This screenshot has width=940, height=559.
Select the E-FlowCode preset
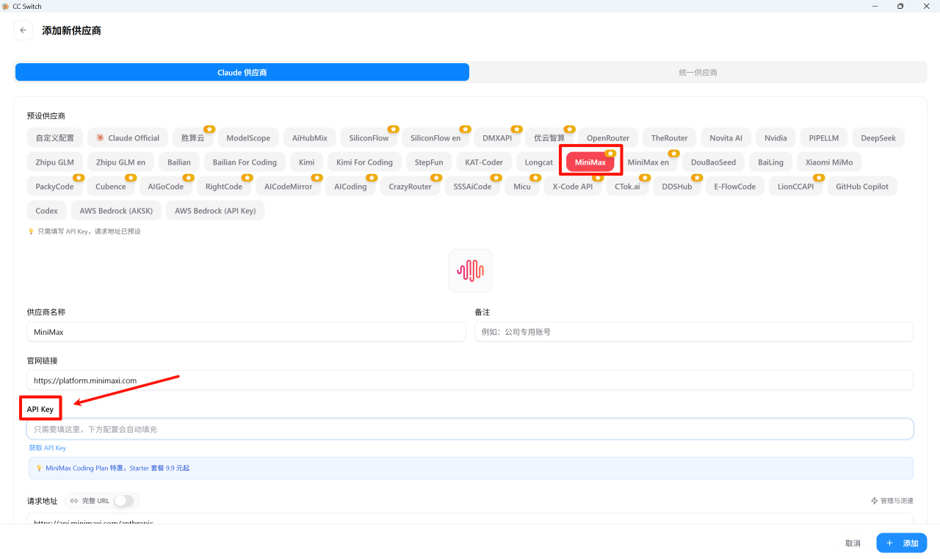click(735, 187)
